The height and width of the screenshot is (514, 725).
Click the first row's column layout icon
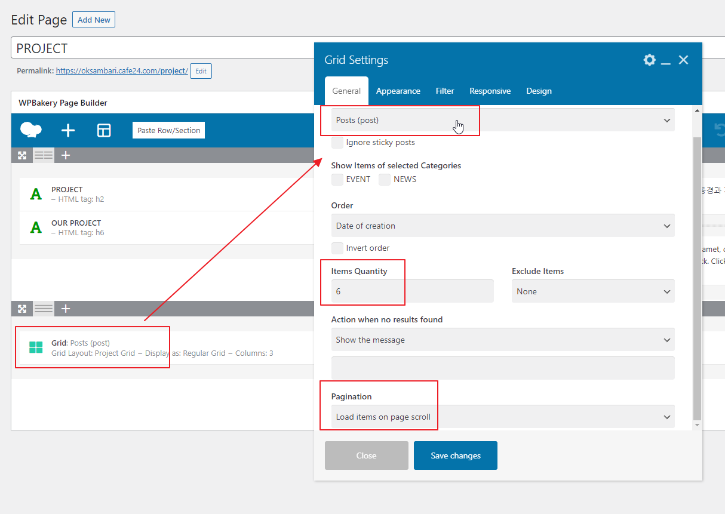[x=44, y=155]
